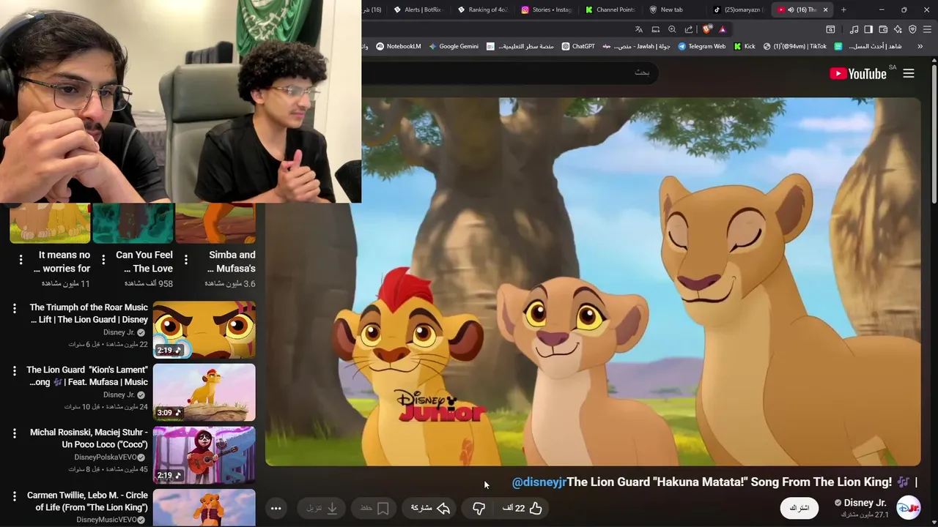
Task: Go to YouTube home via logo
Action: tap(858, 73)
